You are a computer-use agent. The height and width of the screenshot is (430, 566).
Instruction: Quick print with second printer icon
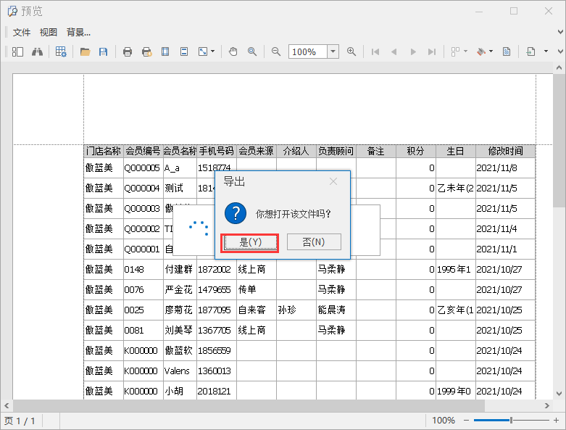146,51
